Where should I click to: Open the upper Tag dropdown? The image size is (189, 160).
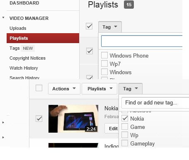pyautogui.click(x=110, y=27)
